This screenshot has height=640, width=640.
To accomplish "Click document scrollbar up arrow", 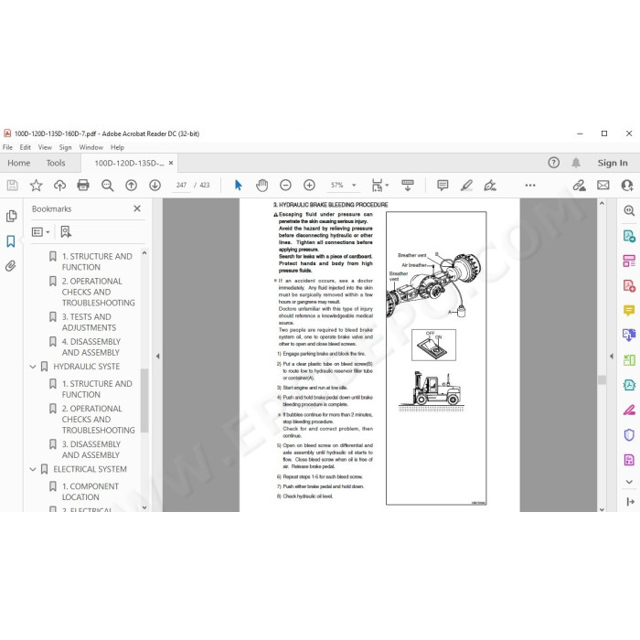I will (602, 203).
